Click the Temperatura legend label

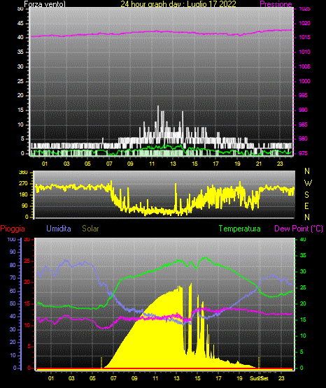[240, 229]
